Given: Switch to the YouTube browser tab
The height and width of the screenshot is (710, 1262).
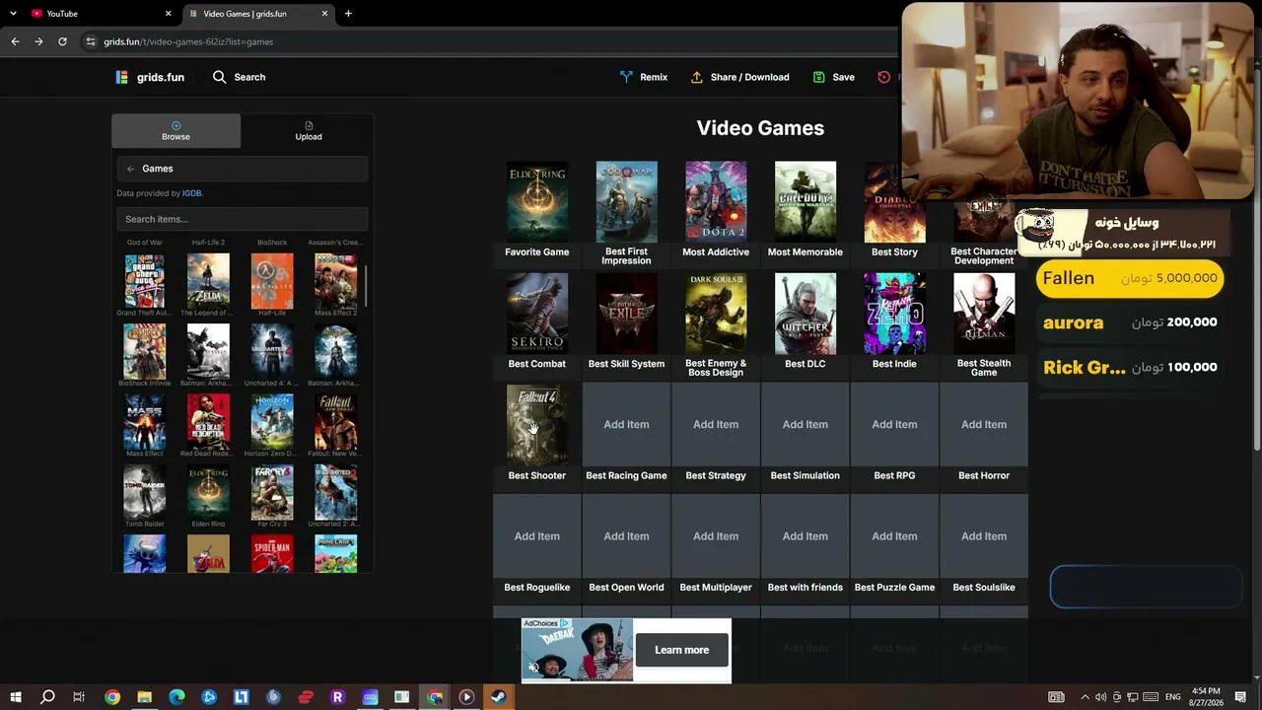Looking at the screenshot, I should coord(99,14).
